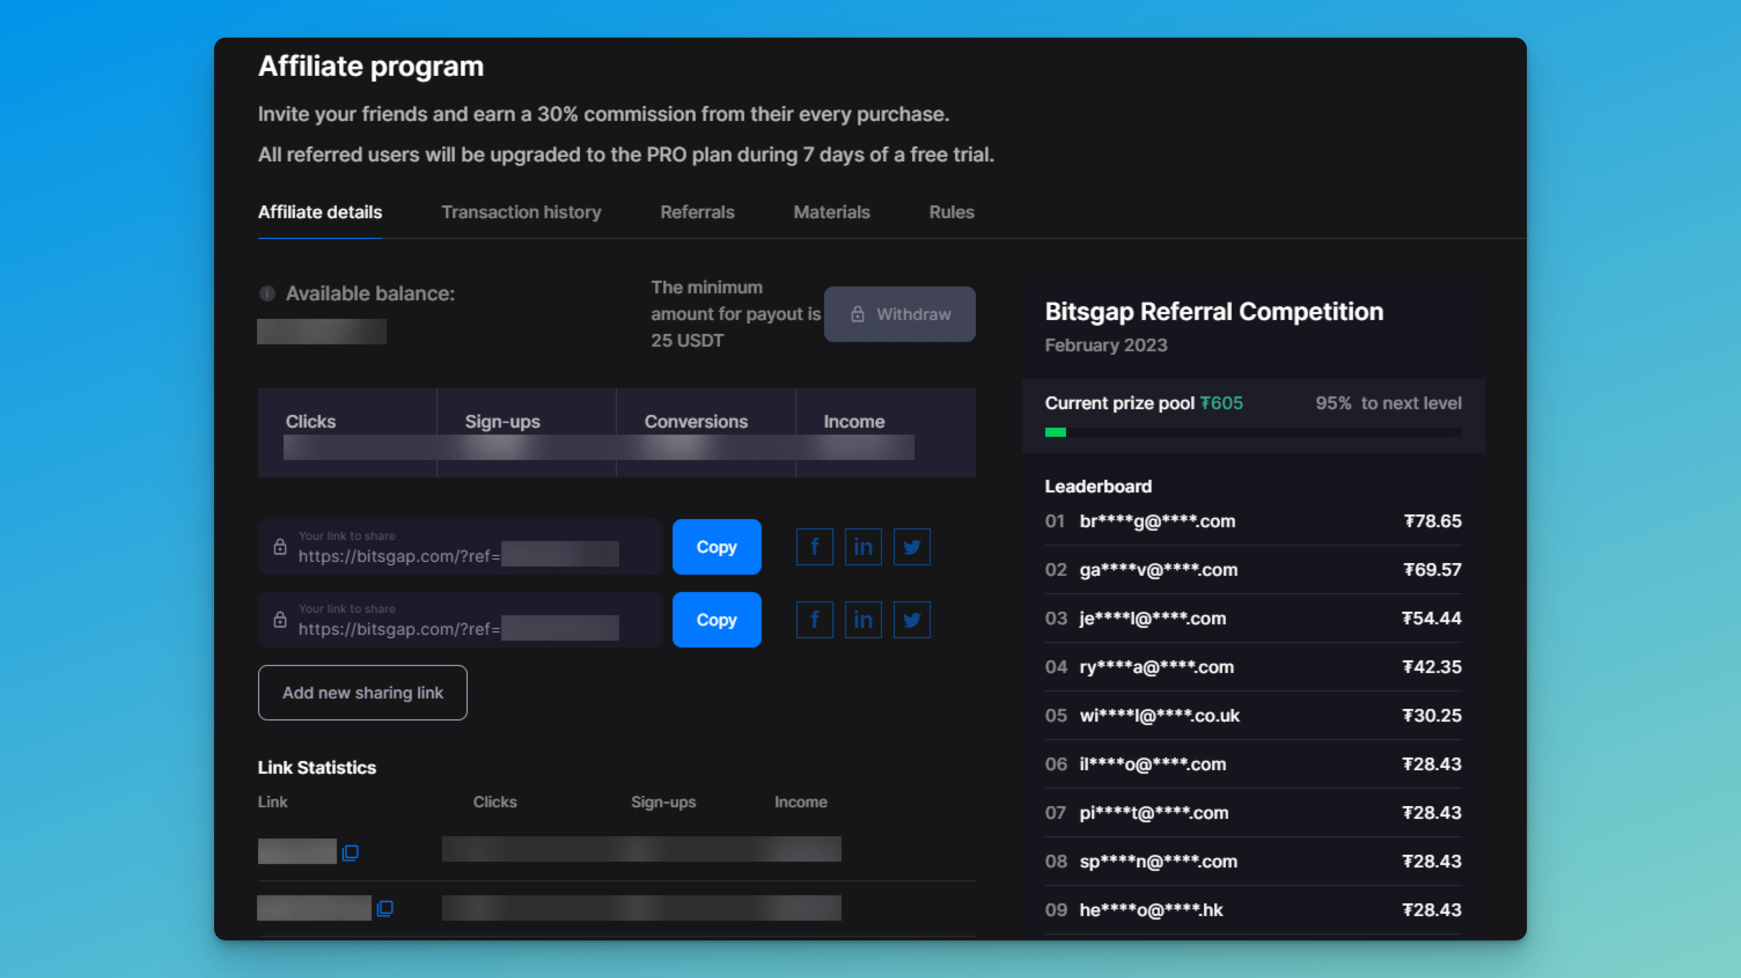
Task: Click the Conversions stat card
Action: [x=706, y=432]
